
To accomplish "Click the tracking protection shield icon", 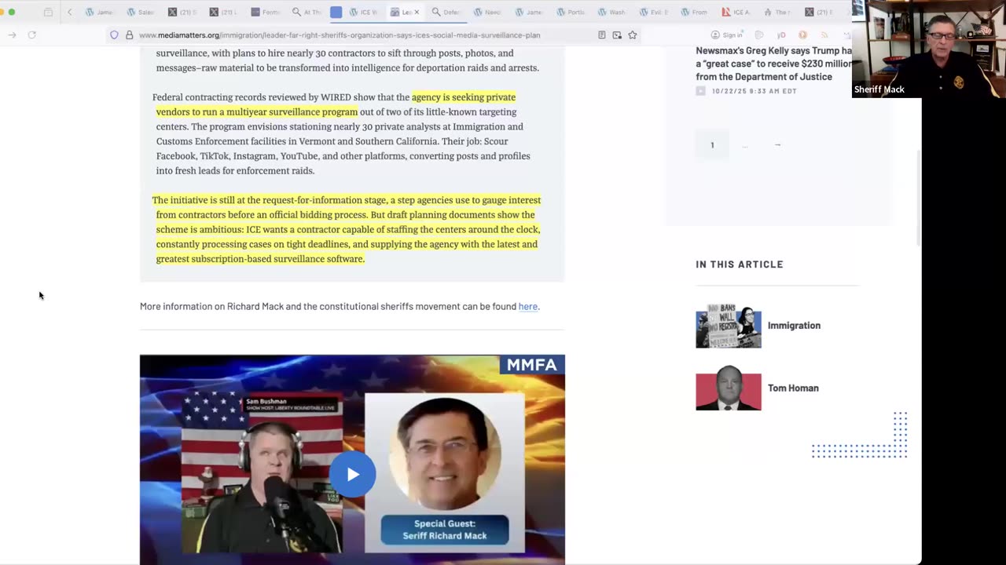I will click(114, 35).
